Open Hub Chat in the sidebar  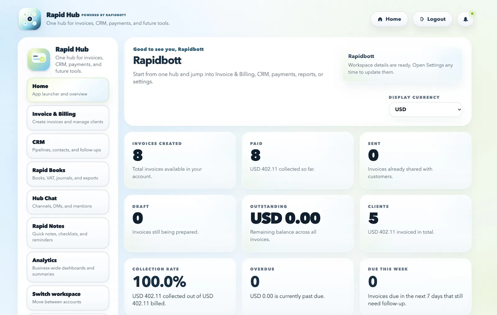tap(68, 202)
